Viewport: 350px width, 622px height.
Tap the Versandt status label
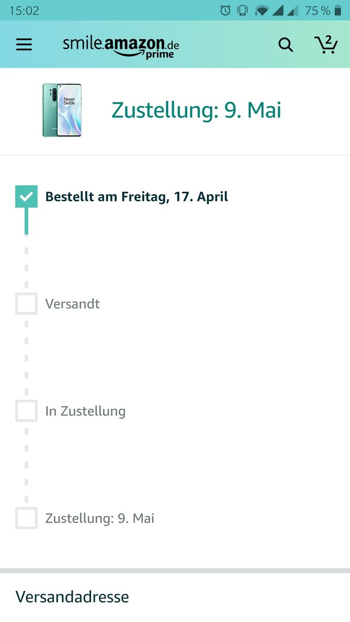pos(73,304)
